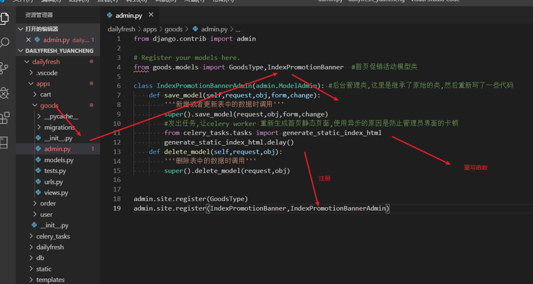
Task: Open the book-shaped activity bar icon under Extensions
Action: click(4, 143)
